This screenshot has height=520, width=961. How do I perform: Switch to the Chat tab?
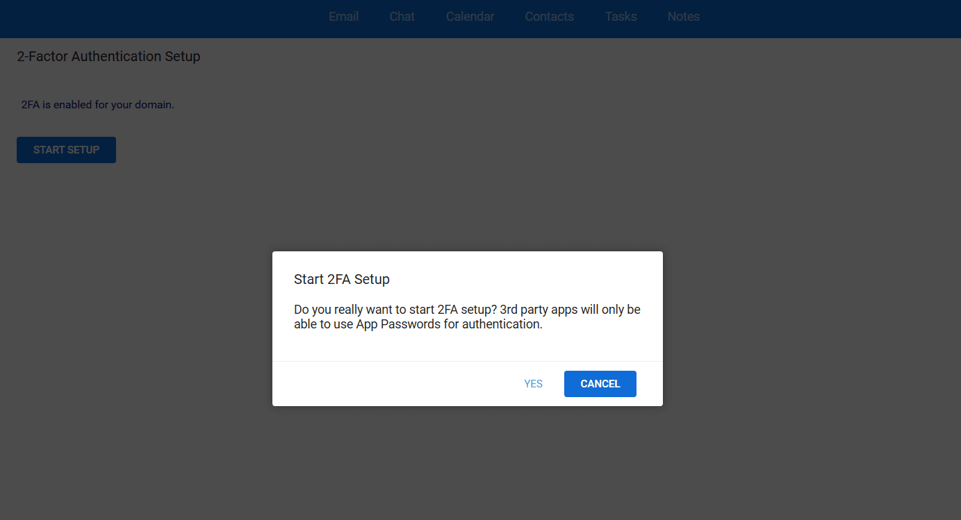click(402, 17)
